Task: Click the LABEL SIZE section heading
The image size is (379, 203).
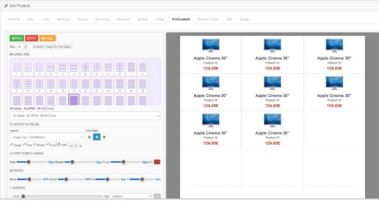Action: point(20,54)
